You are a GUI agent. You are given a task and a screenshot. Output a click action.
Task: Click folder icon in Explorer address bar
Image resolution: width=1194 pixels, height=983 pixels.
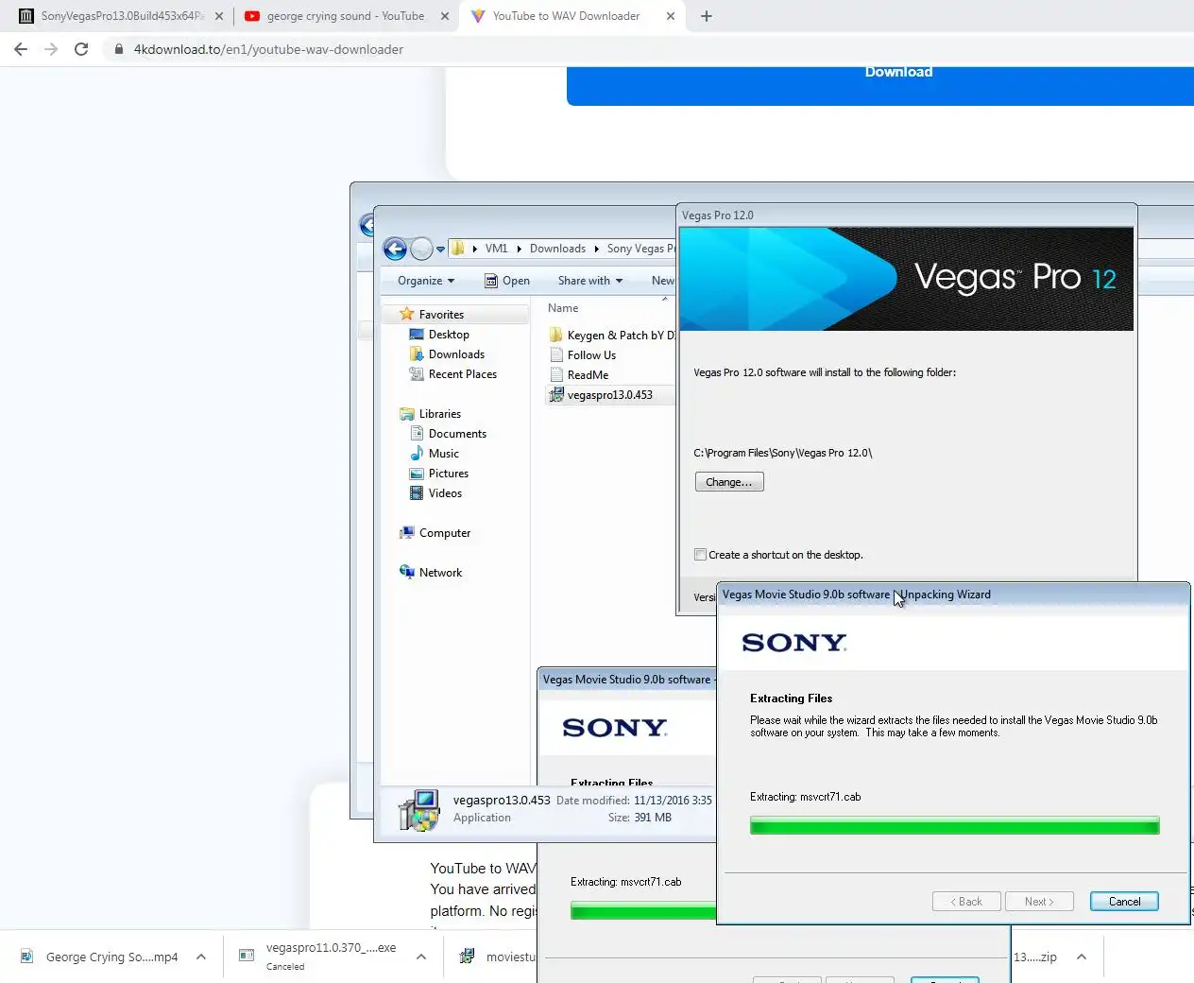pyautogui.click(x=458, y=249)
